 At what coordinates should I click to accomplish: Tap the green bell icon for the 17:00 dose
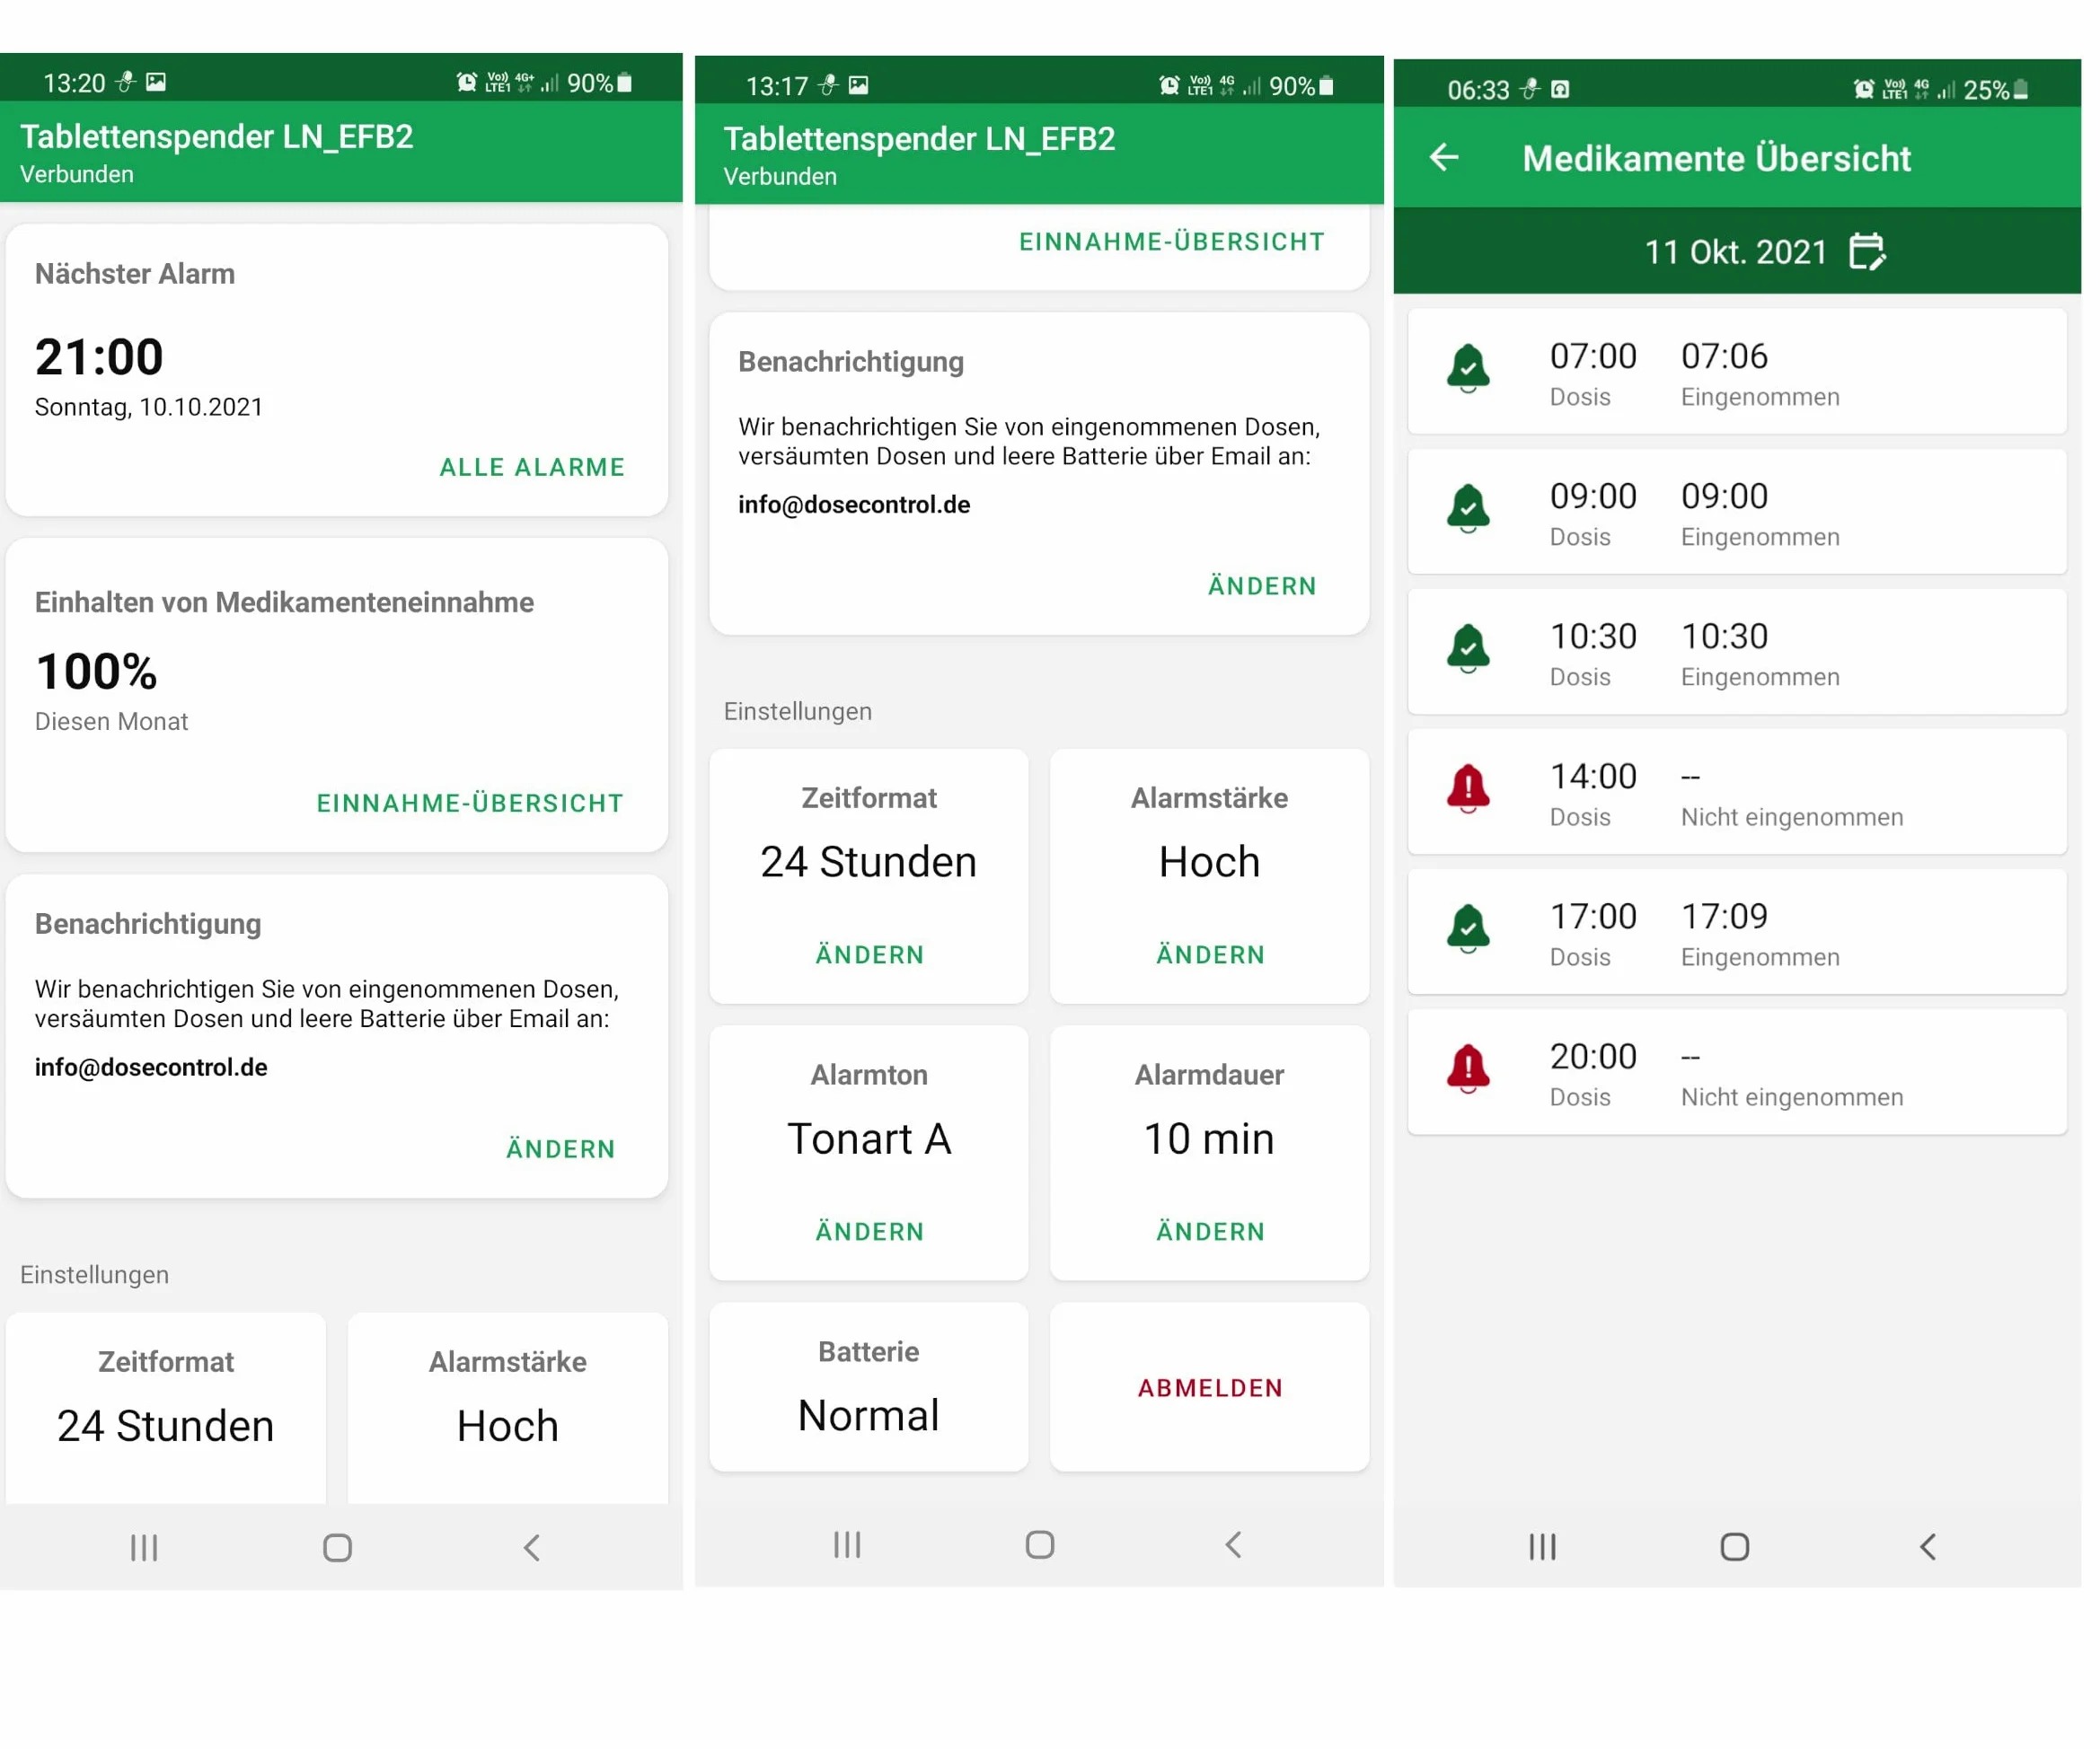tap(1468, 928)
